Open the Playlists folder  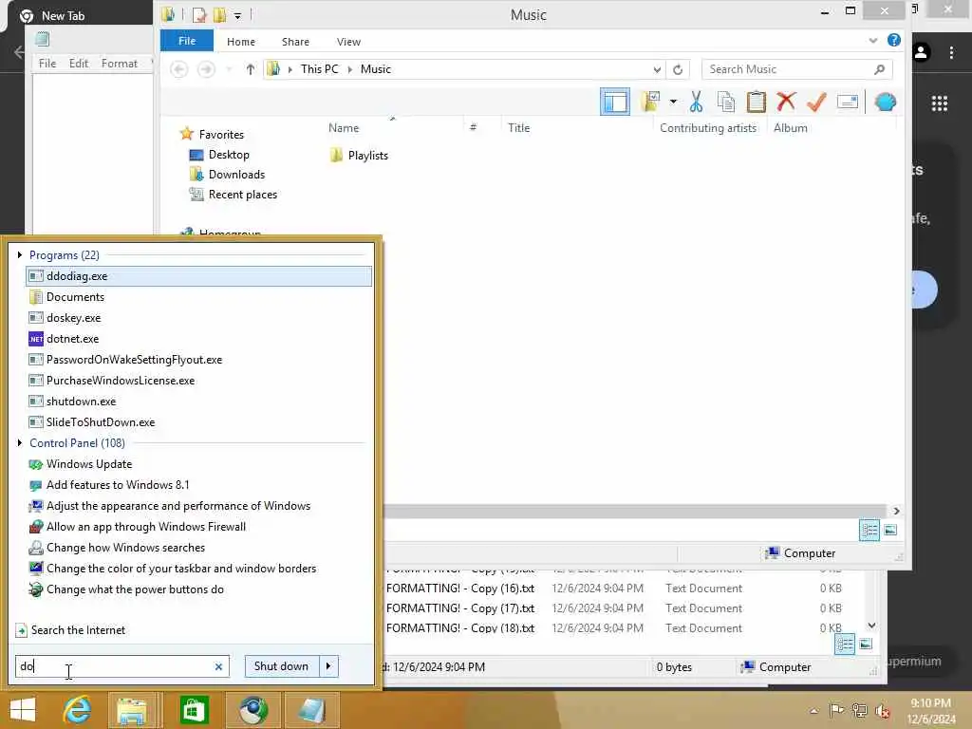pyautogui.click(x=367, y=156)
